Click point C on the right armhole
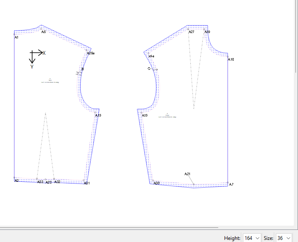 (x=149, y=69)
